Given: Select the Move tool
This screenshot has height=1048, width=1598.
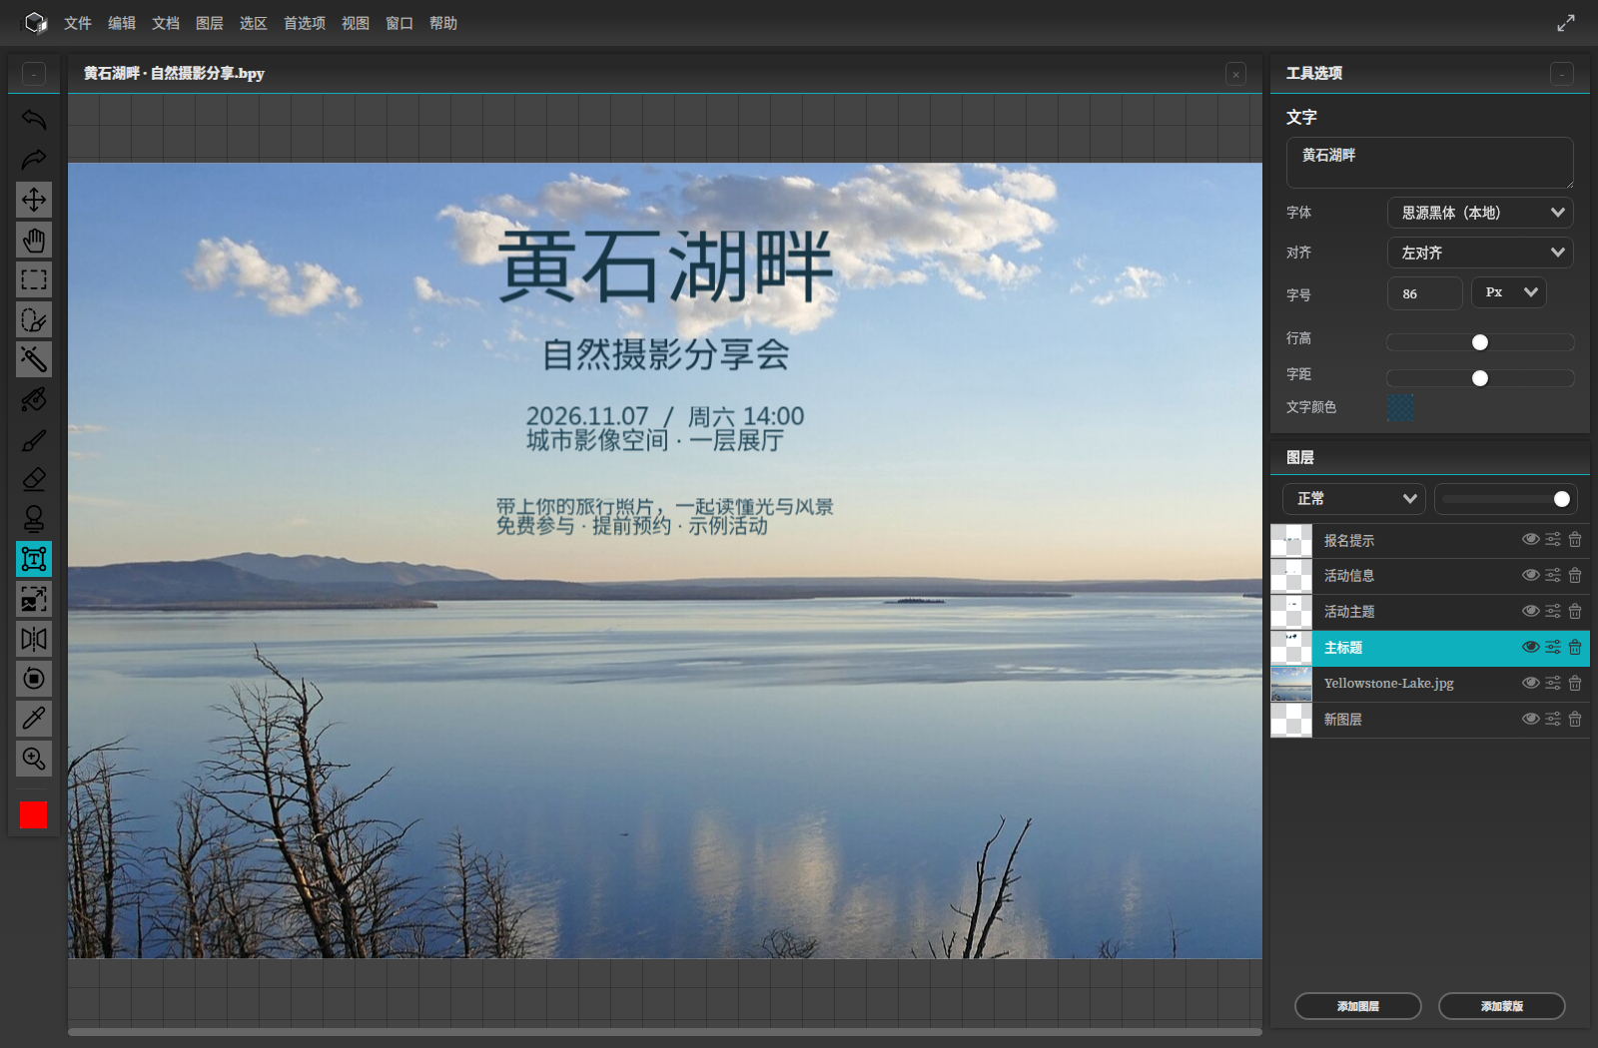Looking at the screenshot, I should click(x=34, y=200).
